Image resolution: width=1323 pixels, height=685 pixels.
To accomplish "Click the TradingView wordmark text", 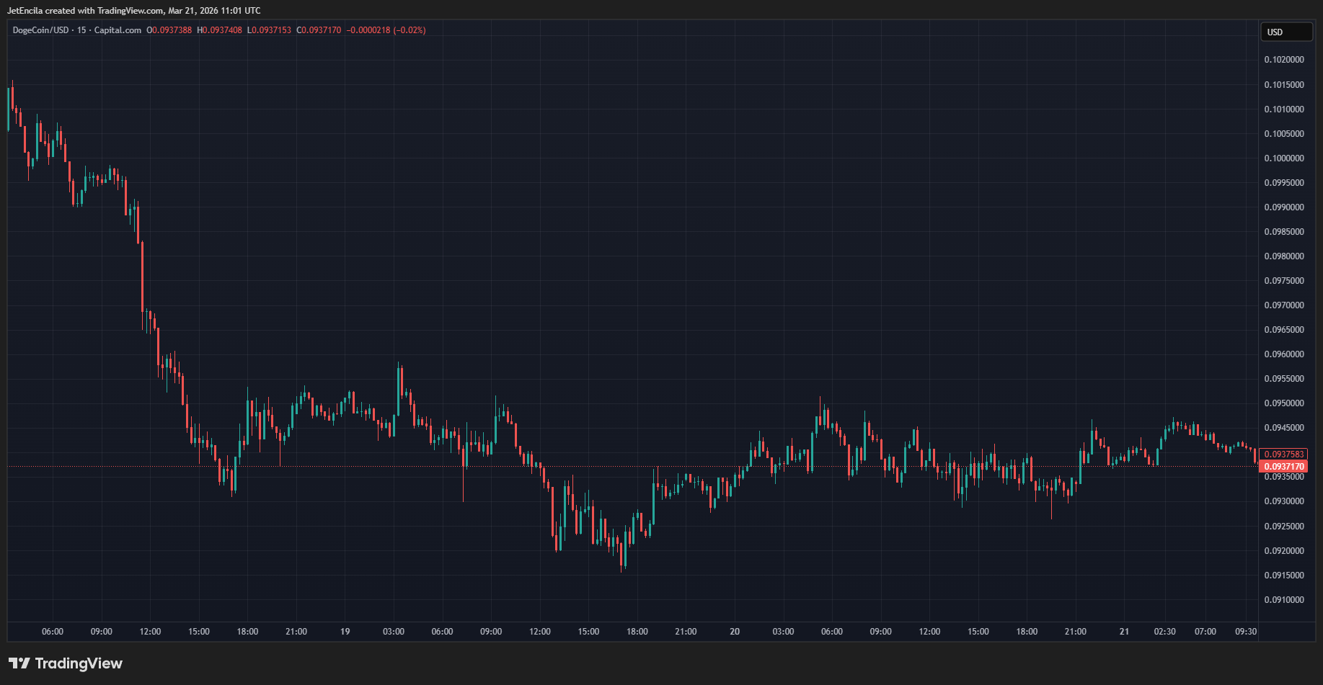I will tap(79, 663).
